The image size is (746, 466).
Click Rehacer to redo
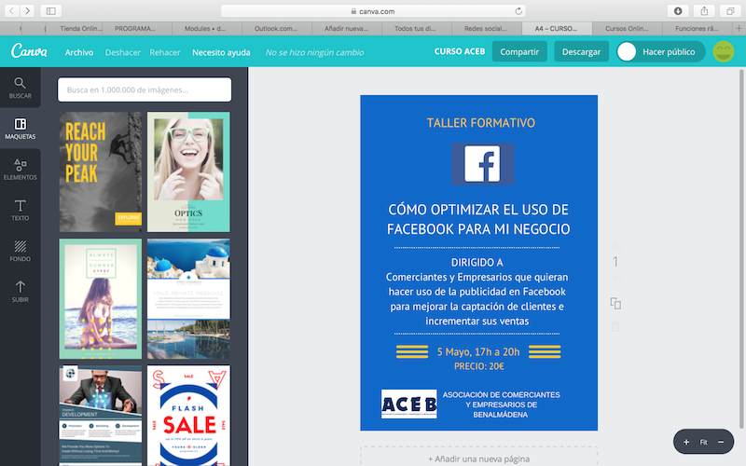(165, 52)
